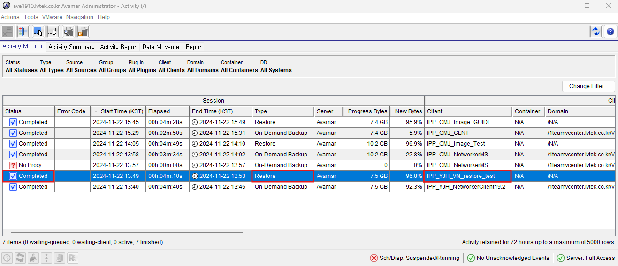The image size is (618, 266).
Task: Switch to the Activity Summary tab
Action: pos(71,47)
